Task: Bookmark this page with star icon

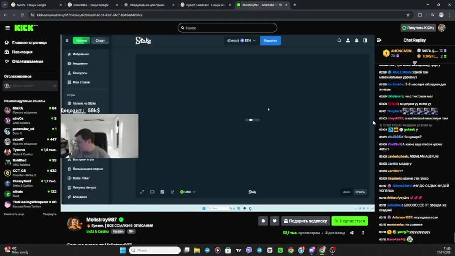Action: coord(408,15)
